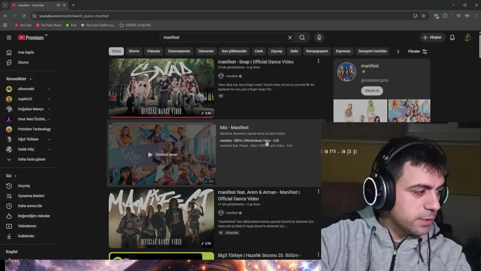
Task: Open manifest - RÜYA Official Music Video
Action: [x=249, y=141]
